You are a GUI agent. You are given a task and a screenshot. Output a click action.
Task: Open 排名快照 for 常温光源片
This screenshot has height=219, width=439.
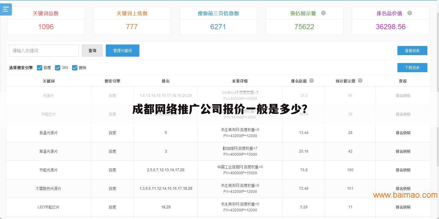[x=403, y=151]
